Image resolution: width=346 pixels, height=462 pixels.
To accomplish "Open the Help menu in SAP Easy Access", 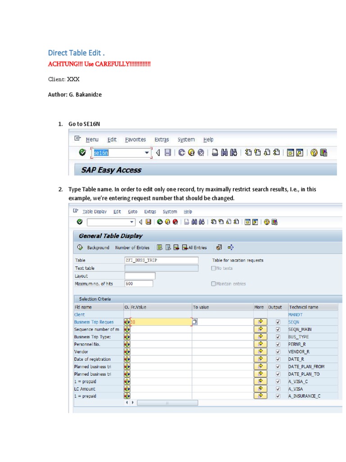I will 208,139.
